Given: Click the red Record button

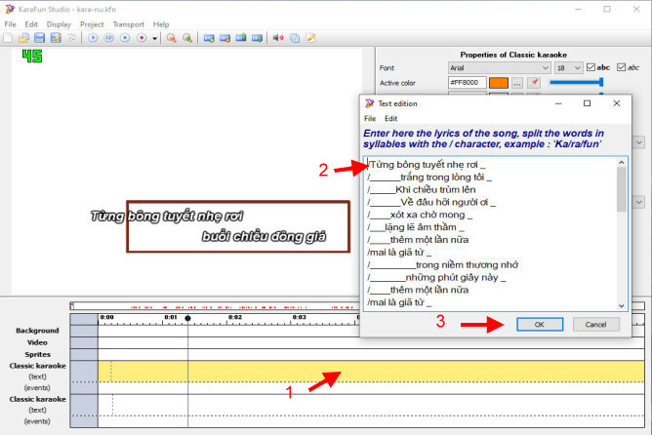Looking at the screenshot, I should pyautogui.click(x=142, y=38).
